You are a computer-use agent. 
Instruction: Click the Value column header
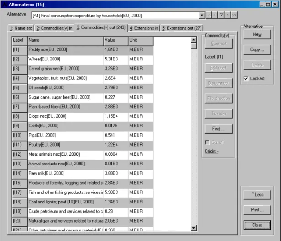[116, 41]
